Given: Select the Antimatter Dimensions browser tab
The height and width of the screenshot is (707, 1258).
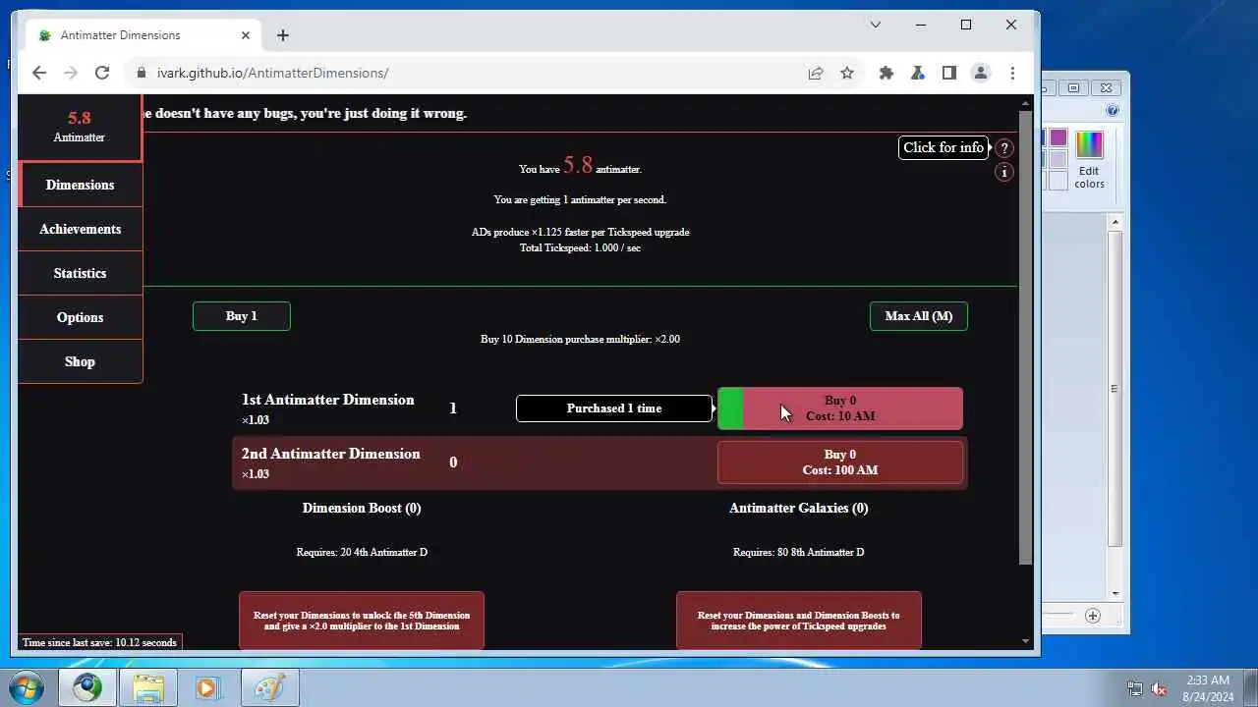Looking at the screenshot, I should [x=143, y=35].
